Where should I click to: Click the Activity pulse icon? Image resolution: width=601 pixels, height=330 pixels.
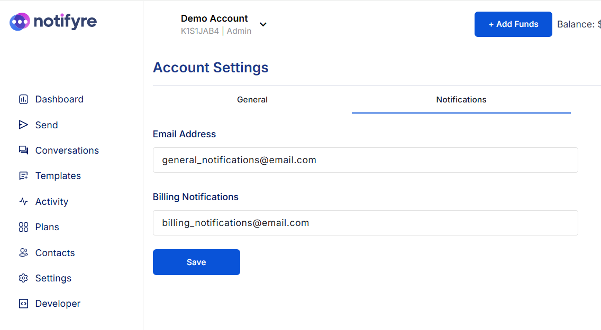(23, 202)
